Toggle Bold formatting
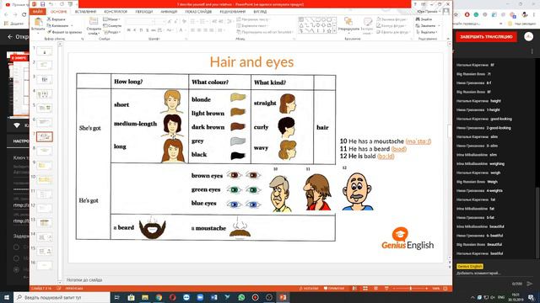 pos(128,30)
